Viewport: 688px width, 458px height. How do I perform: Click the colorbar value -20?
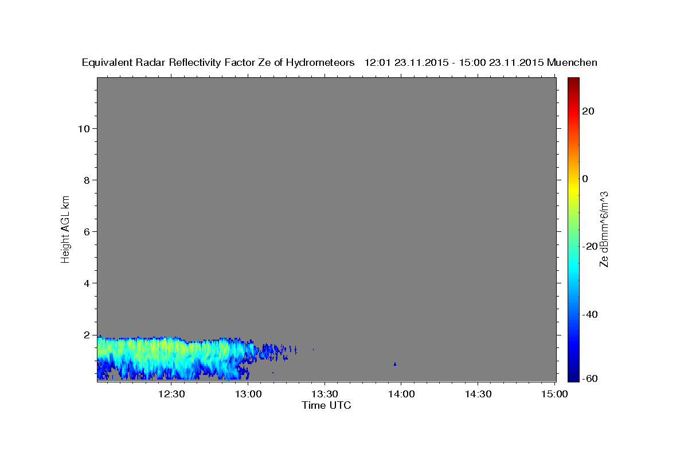click(589, 246)
